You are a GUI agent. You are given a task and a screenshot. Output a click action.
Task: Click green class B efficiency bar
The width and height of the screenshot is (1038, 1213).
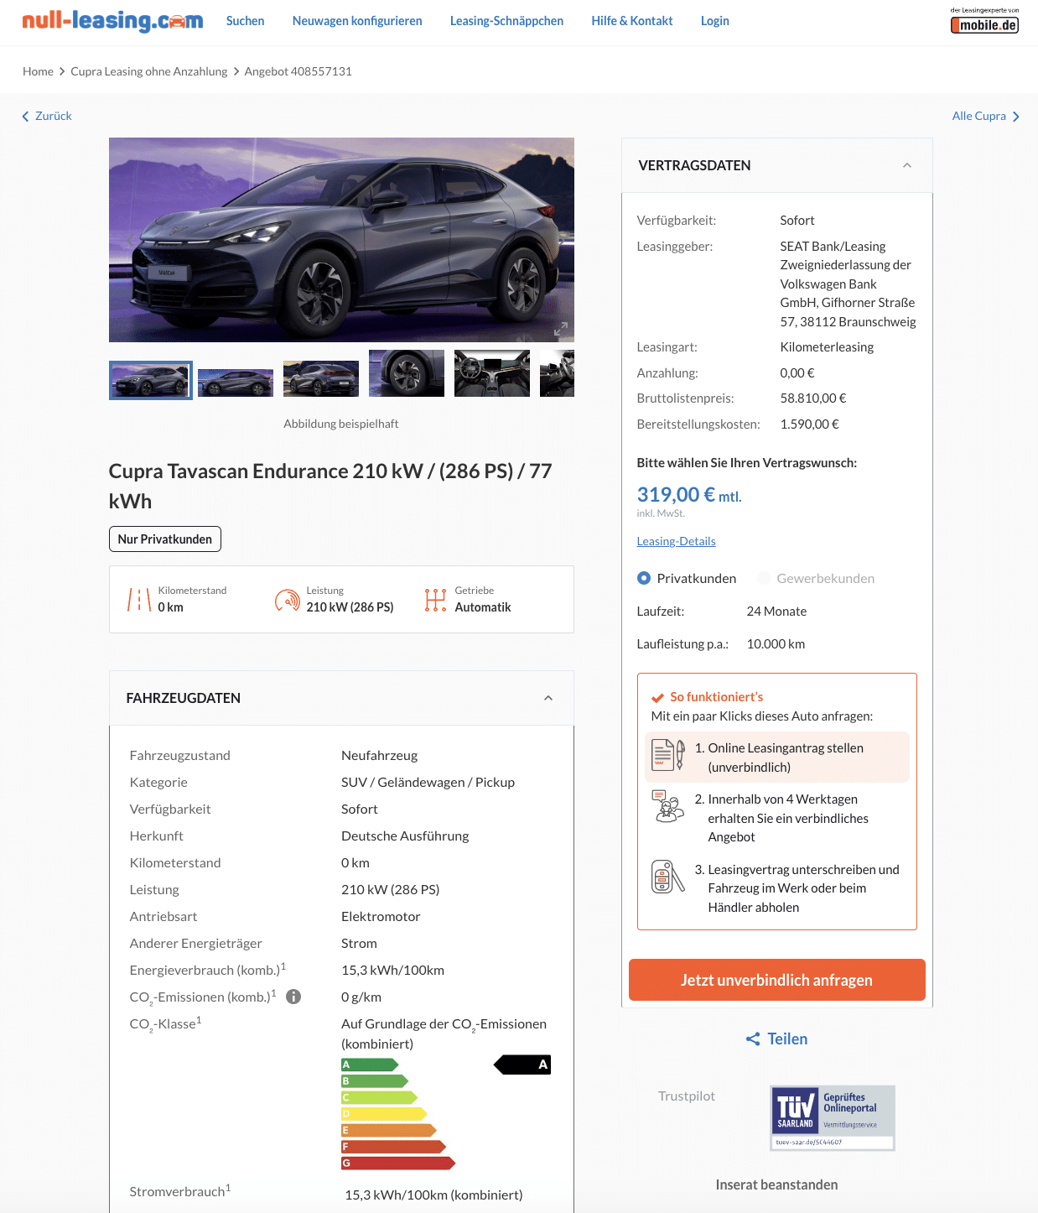coord(375,1081)
